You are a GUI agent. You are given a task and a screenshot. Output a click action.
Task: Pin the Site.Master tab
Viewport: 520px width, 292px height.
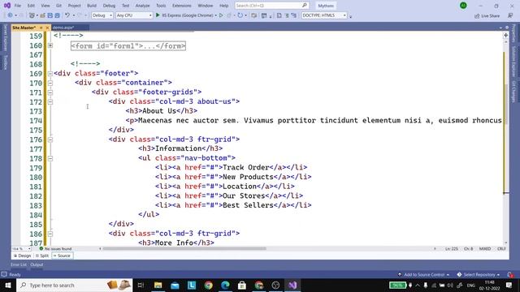click(x=41, y=28)
